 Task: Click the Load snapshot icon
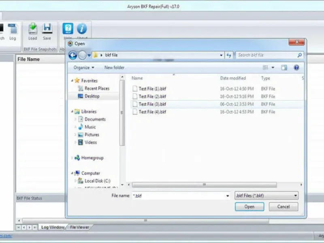click(33, 29)
